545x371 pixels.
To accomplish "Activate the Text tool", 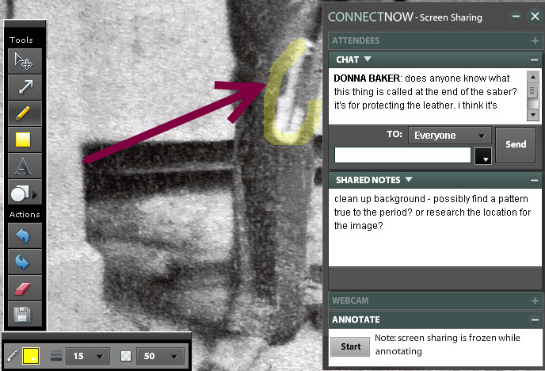I will [x=23, y=166].
